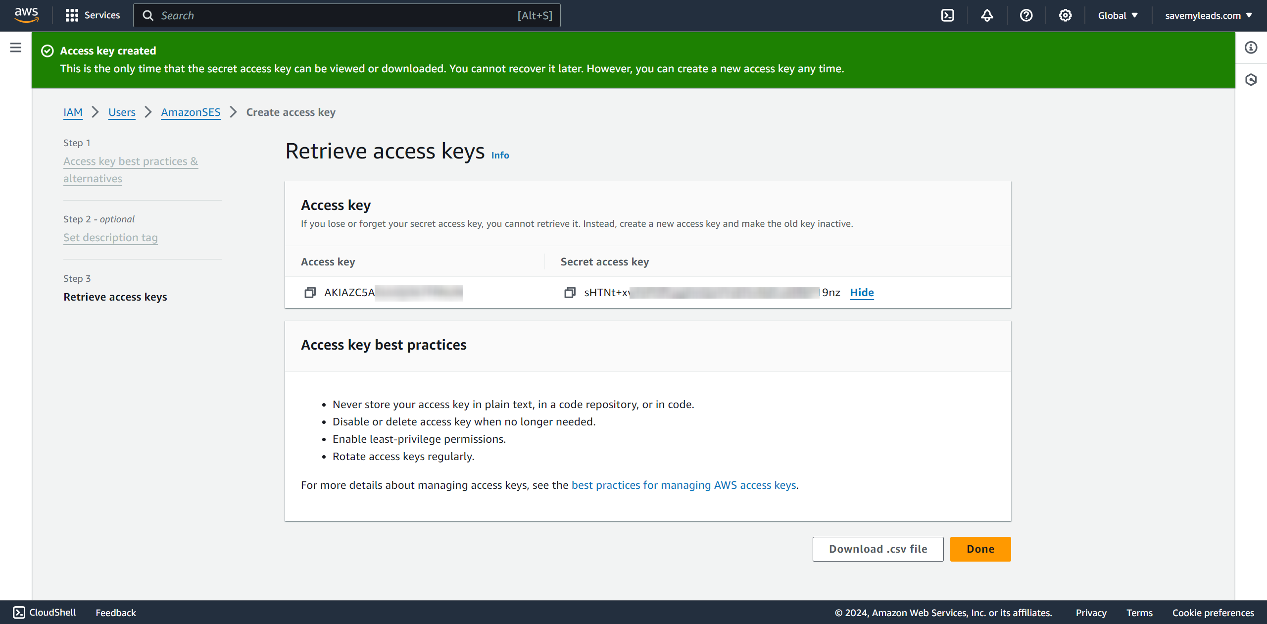Click Download .csv file button
This screenshot has width=1267, height=624.
coord(878,549)
